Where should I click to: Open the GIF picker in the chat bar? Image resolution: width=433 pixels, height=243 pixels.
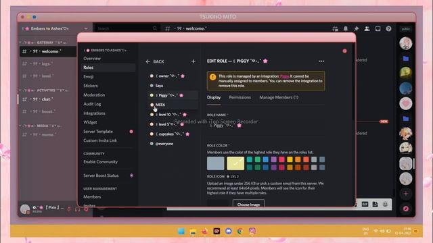[365, 204]
